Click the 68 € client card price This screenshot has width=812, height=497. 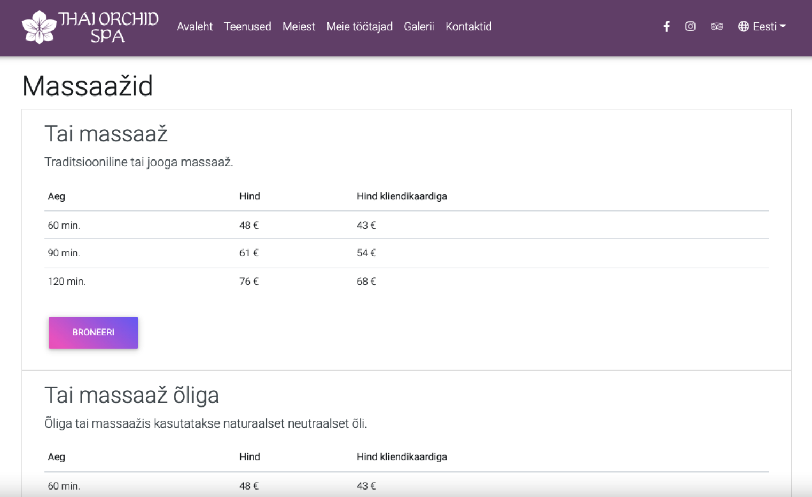366,282
